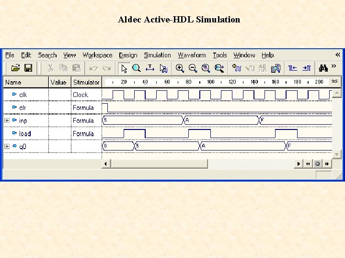The image size is (345, 258).
Task: Add signals with plus waveform icon
Action: point(237,68)
